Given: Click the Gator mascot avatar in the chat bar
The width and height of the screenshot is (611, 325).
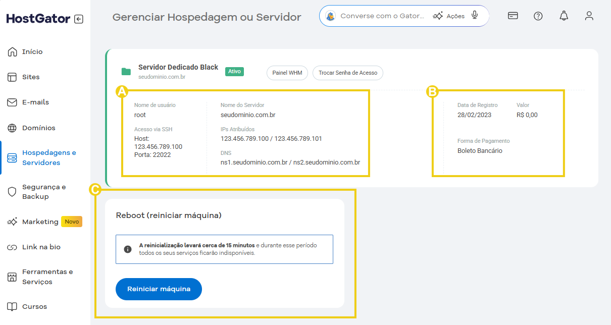Looking at the screenshot, I should point(331,16).
